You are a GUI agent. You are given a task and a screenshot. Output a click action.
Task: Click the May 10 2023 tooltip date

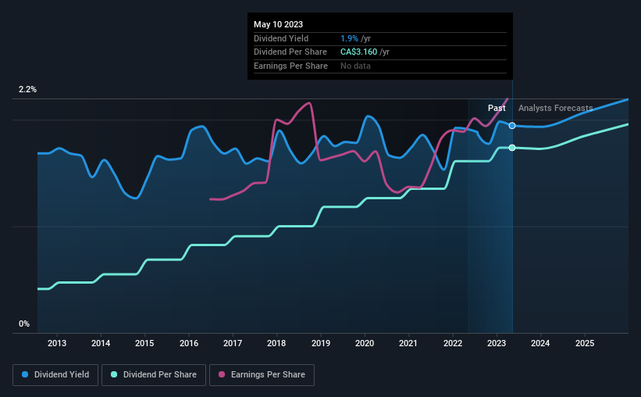pyautogui.click(x=279, y=24)
